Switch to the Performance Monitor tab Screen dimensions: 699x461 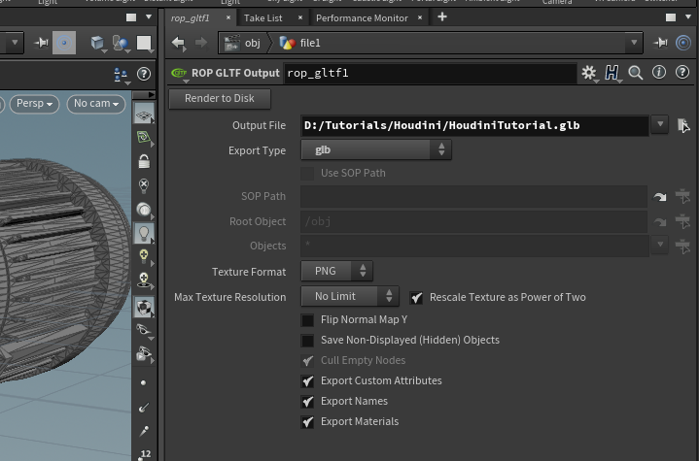[362, 17]
